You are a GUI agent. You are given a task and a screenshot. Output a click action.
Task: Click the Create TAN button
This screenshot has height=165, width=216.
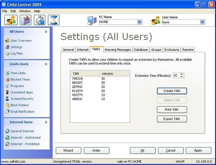click(x=172, y=91)
